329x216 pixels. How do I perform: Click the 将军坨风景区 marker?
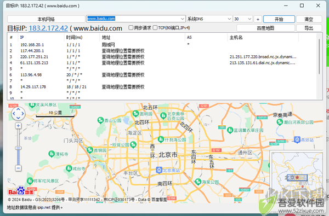30,180
